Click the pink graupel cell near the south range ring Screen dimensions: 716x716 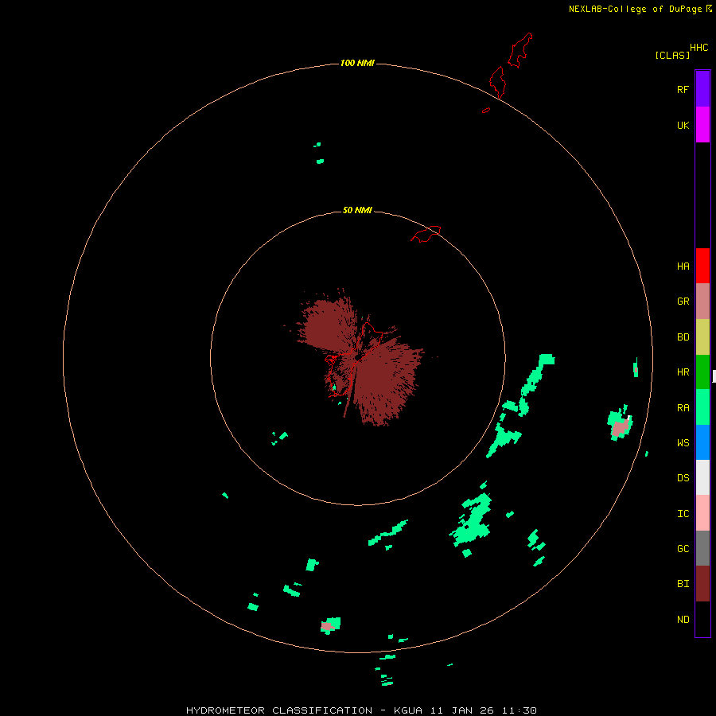(326, 626)
